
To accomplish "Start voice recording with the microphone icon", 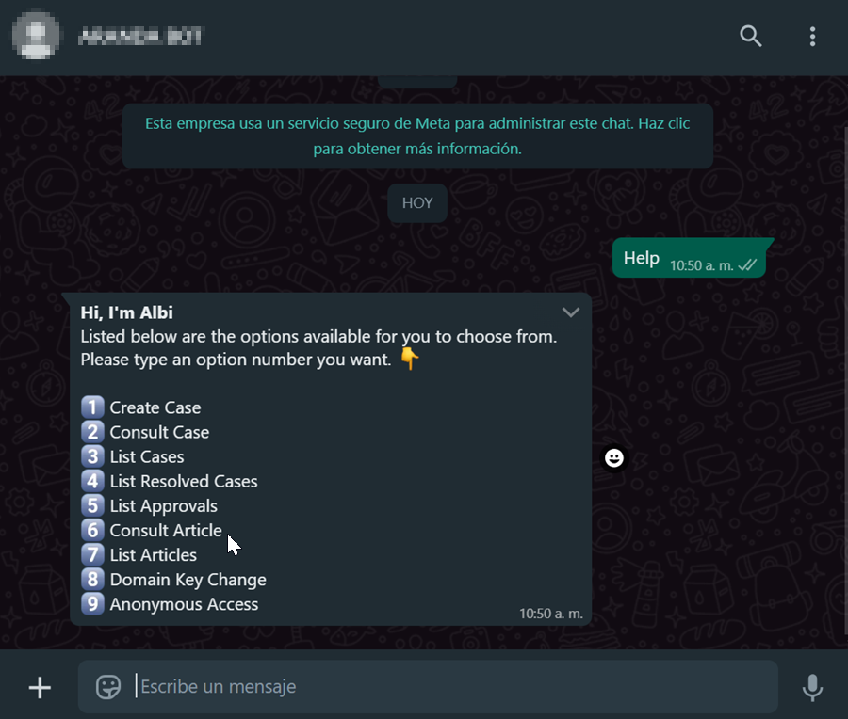I will click(812, 688).
